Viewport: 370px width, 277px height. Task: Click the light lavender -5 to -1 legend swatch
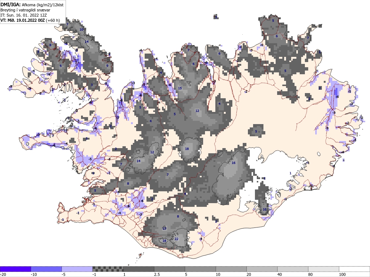point(77,269)
